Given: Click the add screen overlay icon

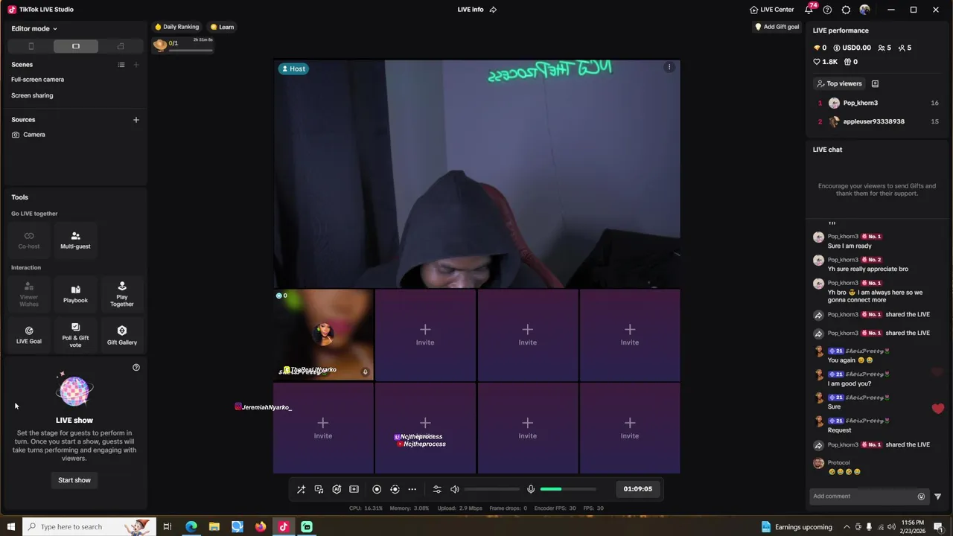Looking at the screenshot, I should coord(354,489).
